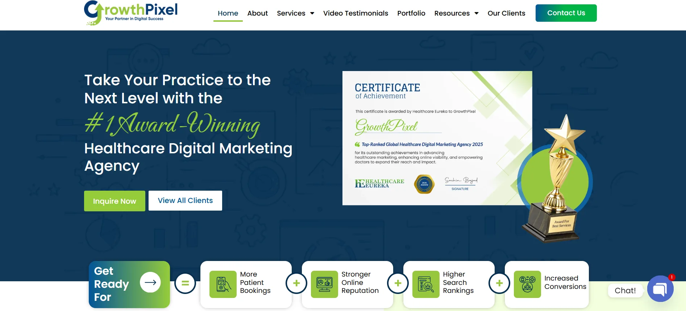Click plus icon after Stronger Online Reputation
Viewport: 686px width, 311px height.
pos(398,283)
